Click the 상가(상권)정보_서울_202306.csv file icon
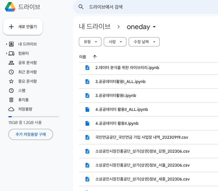 click(x=87, y=165)
